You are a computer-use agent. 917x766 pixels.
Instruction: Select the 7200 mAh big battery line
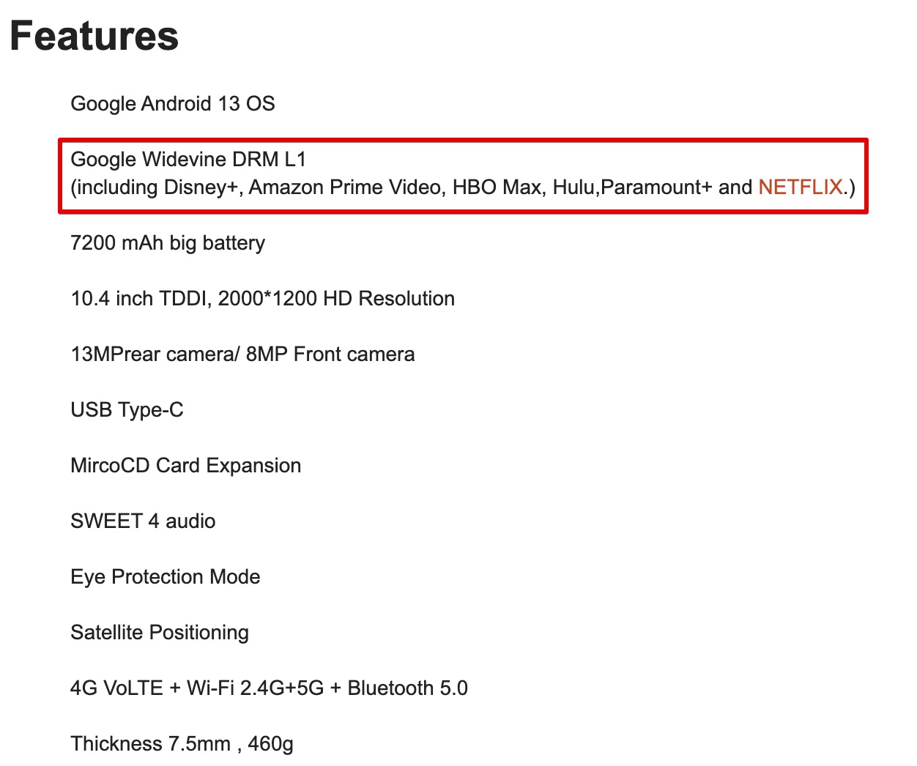[168, 243]
